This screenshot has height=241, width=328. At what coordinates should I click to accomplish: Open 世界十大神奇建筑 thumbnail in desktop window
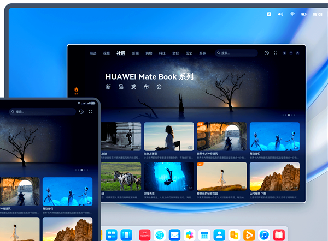(x=222, y=136)
